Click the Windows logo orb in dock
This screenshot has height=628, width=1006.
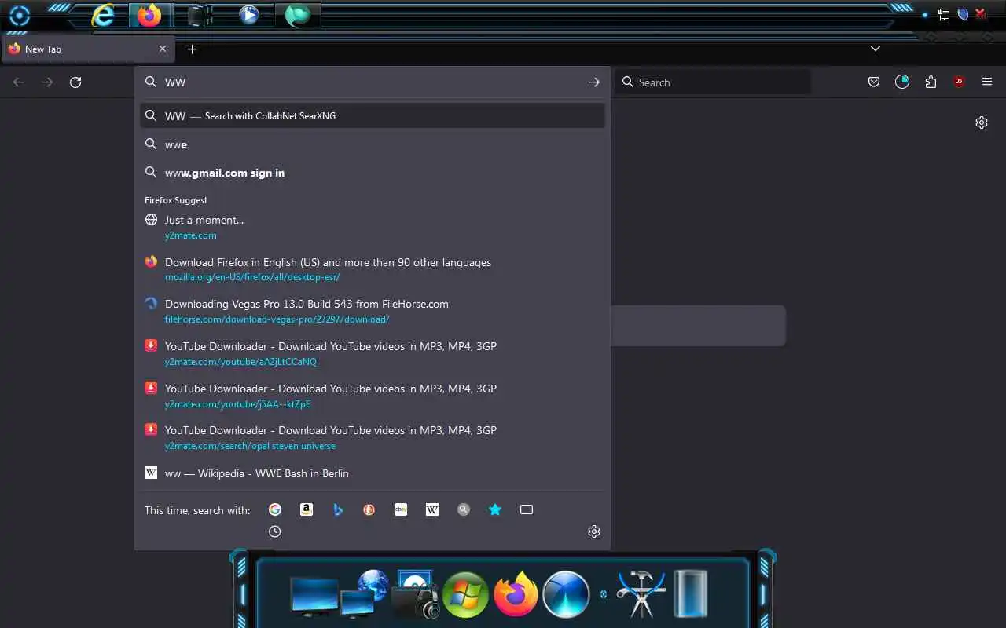465,594
